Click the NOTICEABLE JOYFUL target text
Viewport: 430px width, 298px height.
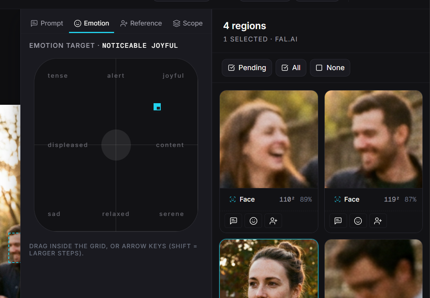coord(140,45)
